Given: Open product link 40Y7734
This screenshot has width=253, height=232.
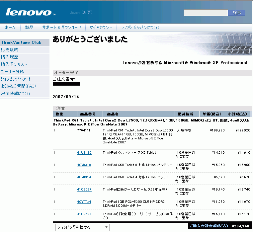Looking at the screenshot, I should click(84, 202).
